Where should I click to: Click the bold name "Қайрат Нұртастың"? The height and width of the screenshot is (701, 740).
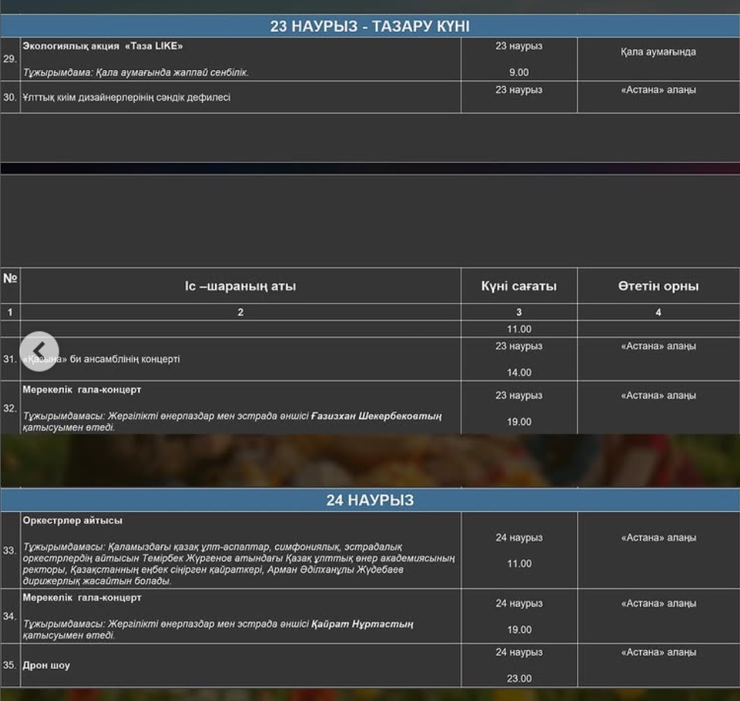[362, 624]
